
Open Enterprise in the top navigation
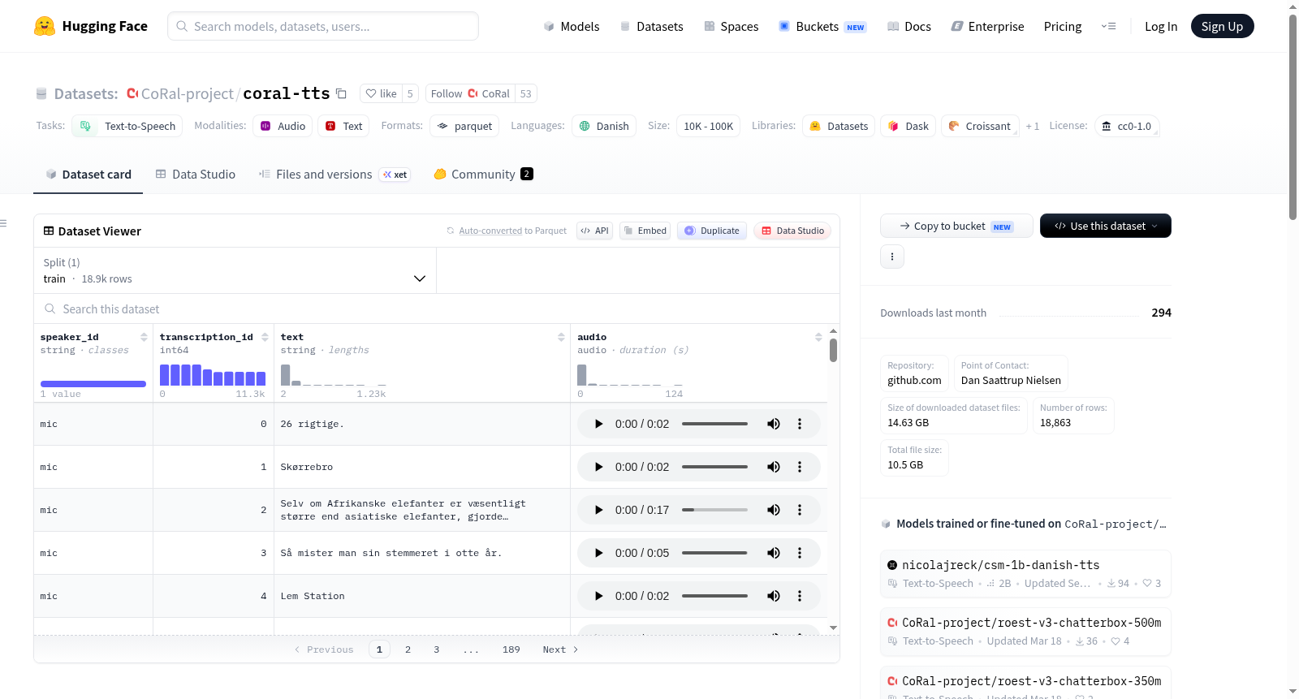pos(987,26)
